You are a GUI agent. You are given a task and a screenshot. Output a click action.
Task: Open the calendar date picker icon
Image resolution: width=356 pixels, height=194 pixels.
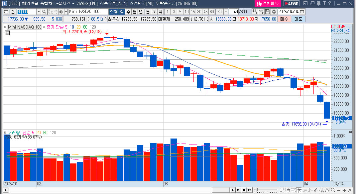click(x=302, y=12)
